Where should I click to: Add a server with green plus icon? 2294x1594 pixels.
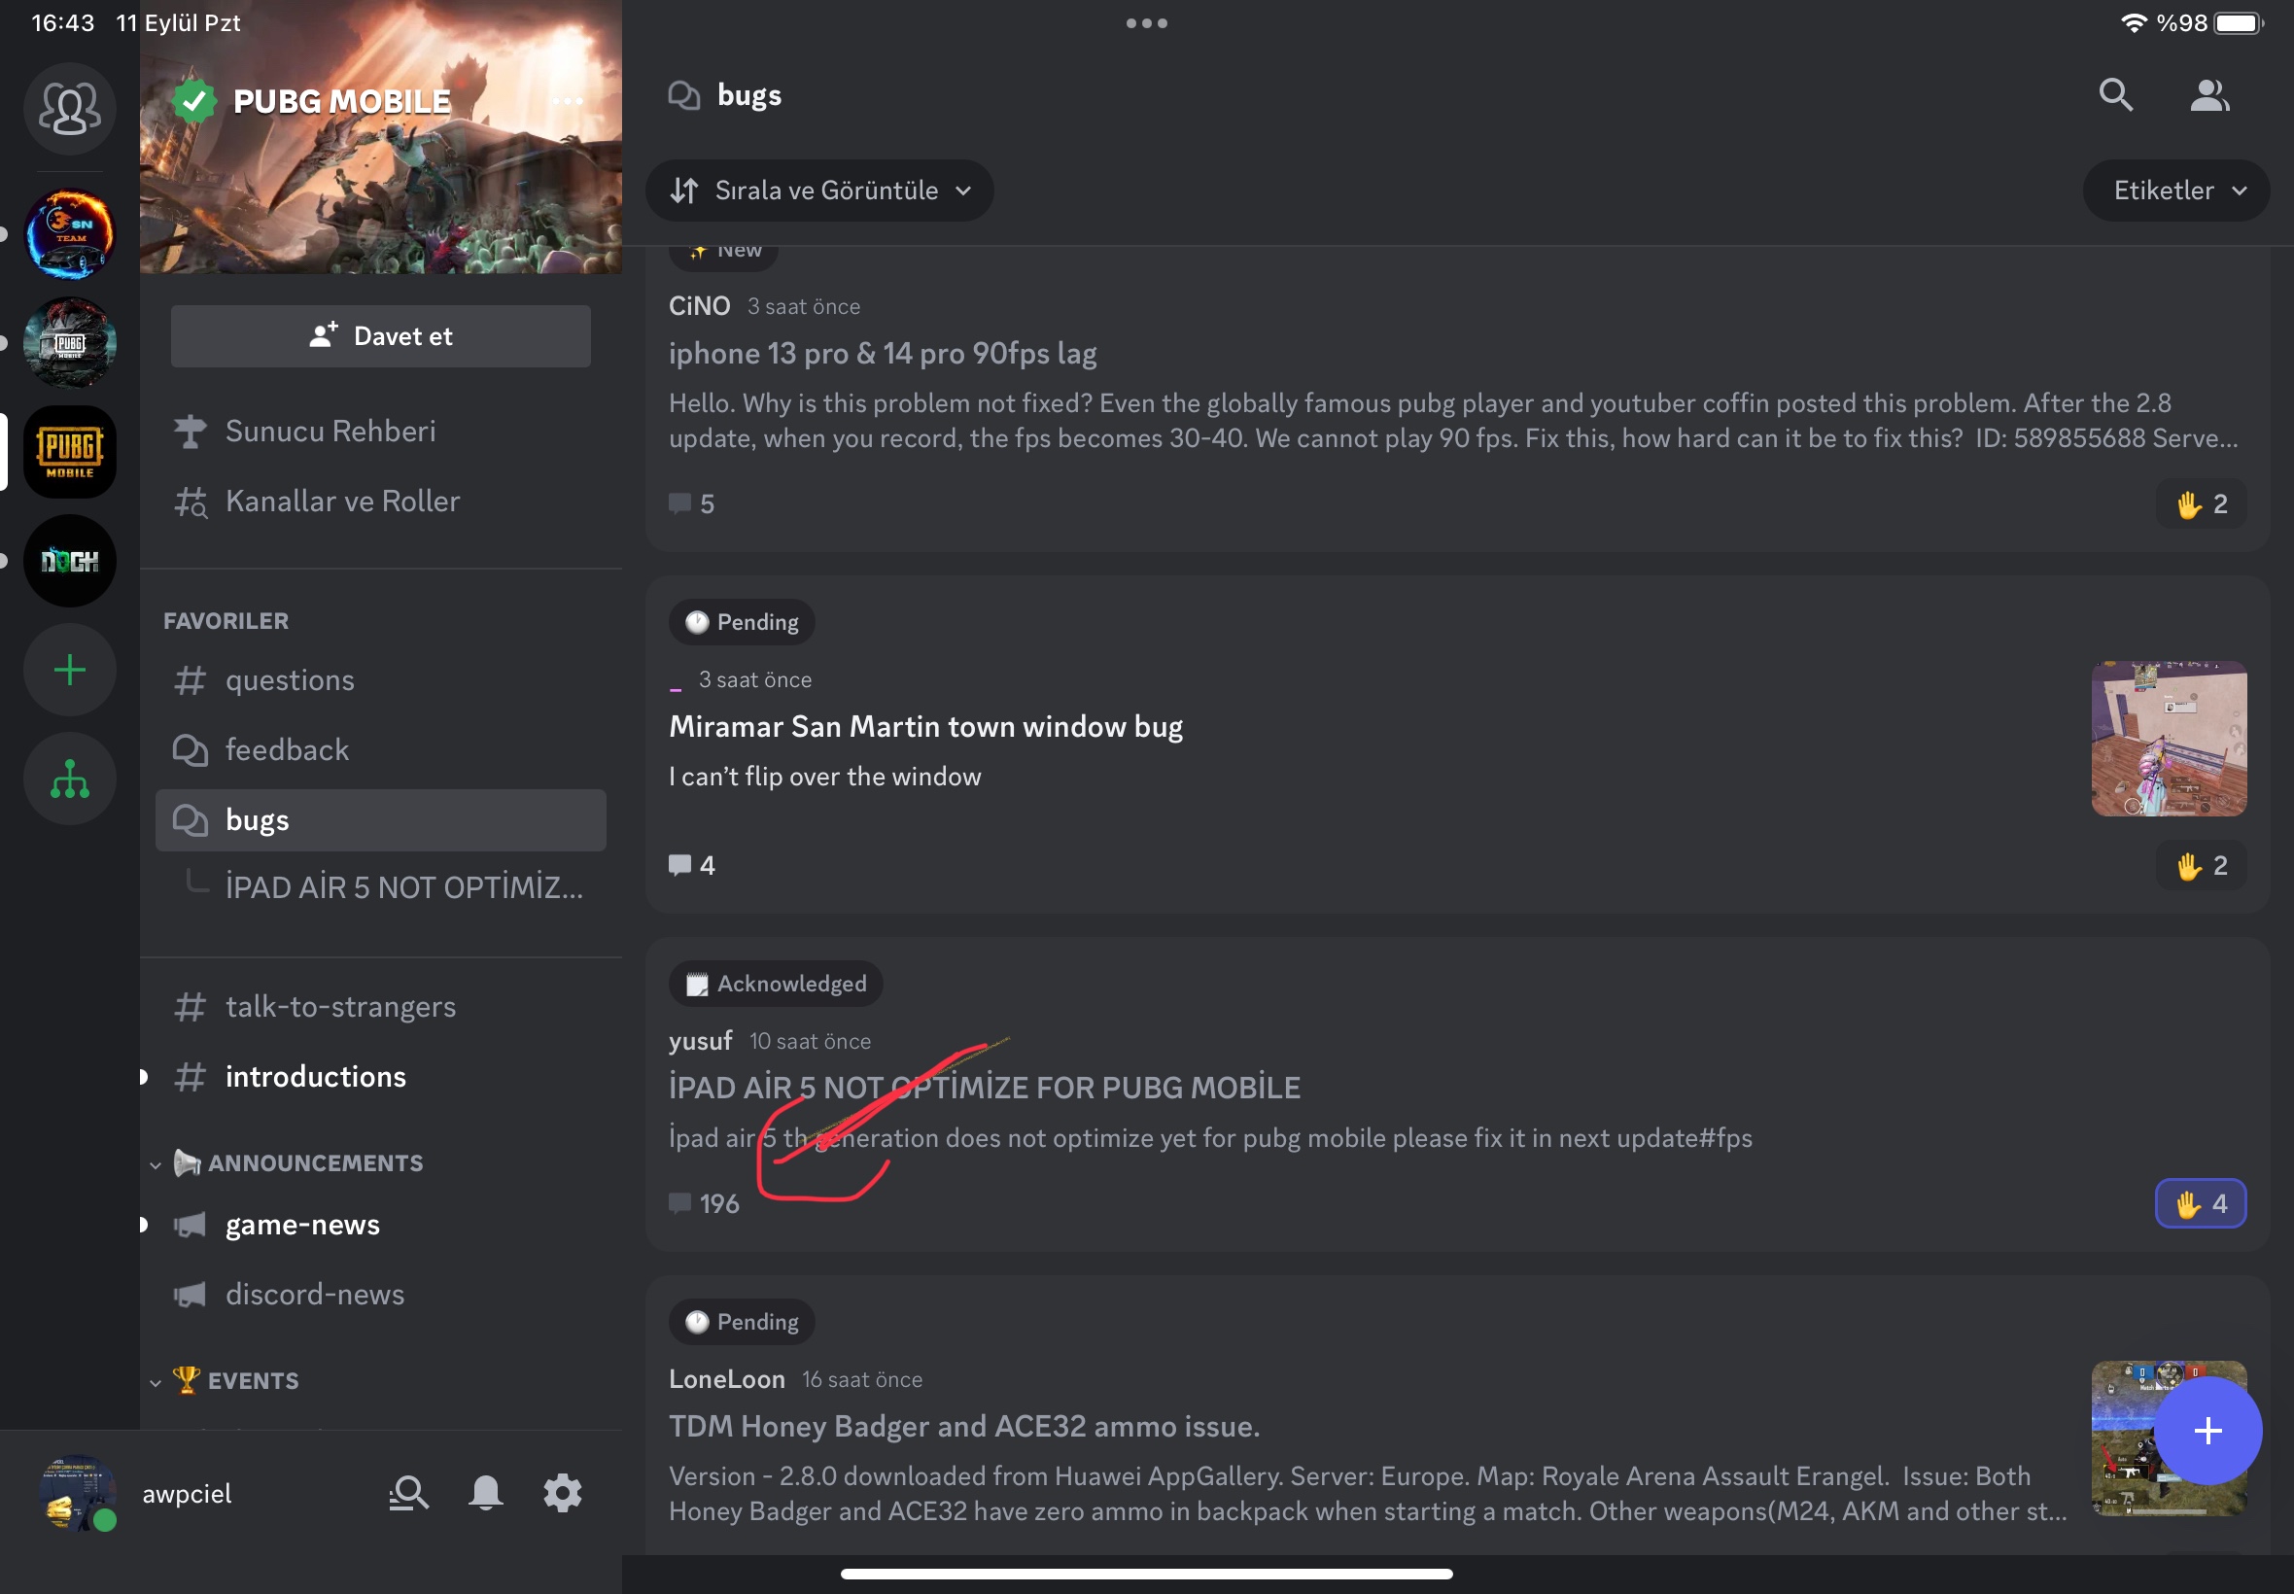[x=69, y=669]
